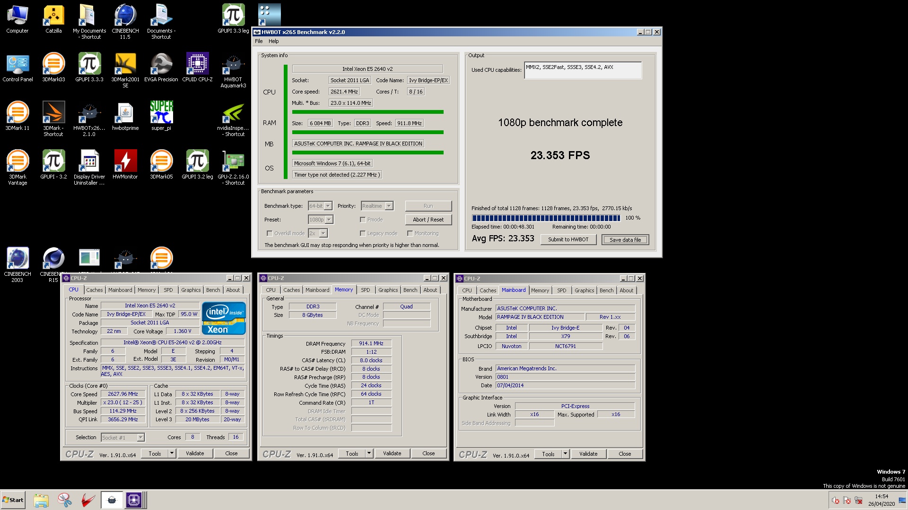The width and height of the screenshot is (908, 510).
Task: Open the File menu in HWBOT x265
Action: [259, 41]
